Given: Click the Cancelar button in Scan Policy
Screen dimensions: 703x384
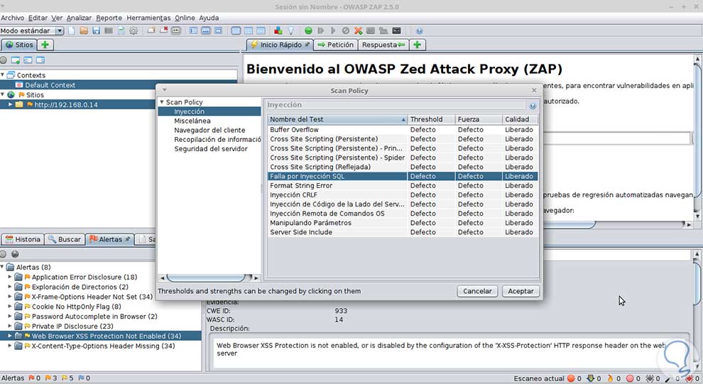Looking at the screenshot, I should 477,291.
